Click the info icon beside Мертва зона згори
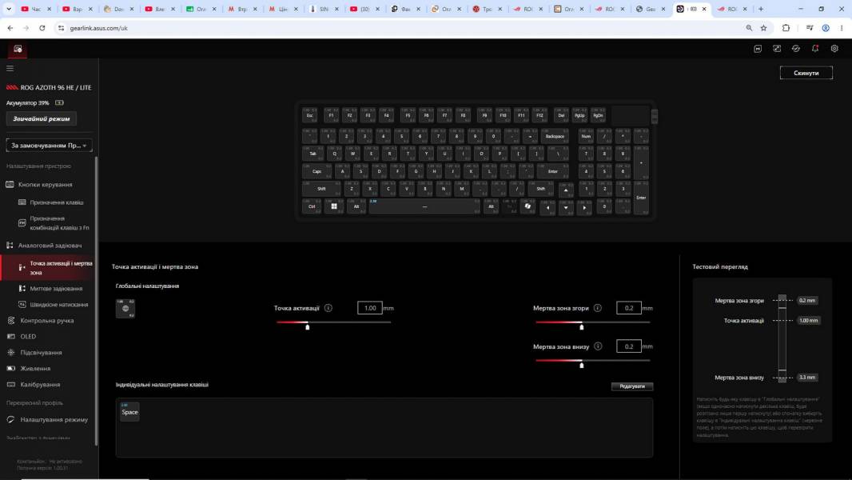Screen dimensions: 852x480 [598, 308]
